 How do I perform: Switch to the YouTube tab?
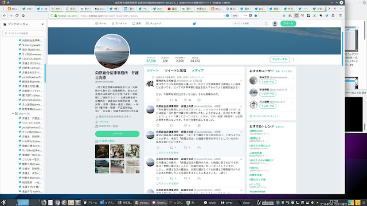tap(173, 9)
